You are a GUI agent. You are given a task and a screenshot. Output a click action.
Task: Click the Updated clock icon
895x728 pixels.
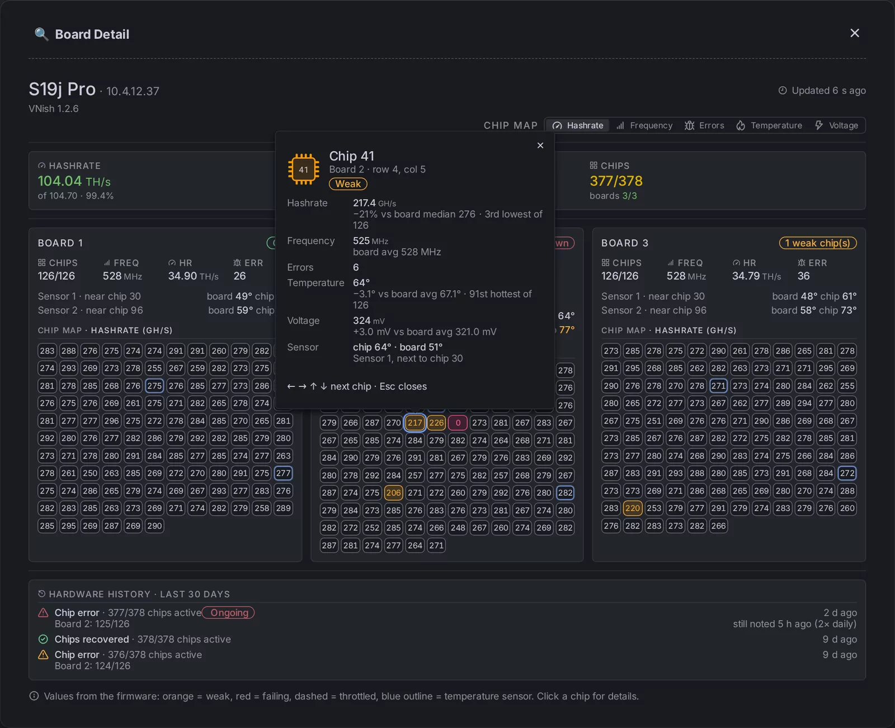[x=783, y=91]
